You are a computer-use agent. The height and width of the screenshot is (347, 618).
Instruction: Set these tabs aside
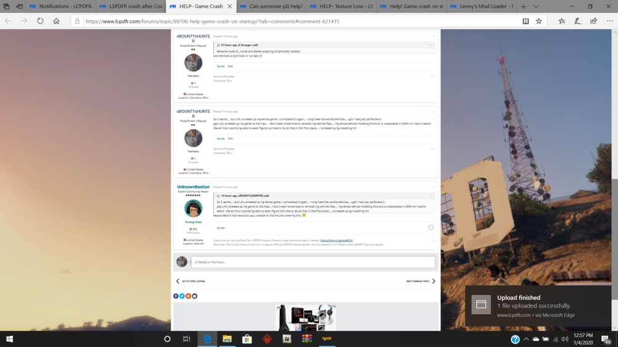click(19, 6)
